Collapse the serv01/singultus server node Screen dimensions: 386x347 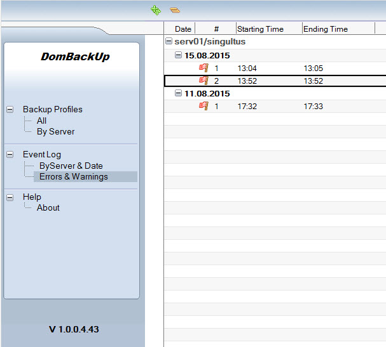point(169,42)
